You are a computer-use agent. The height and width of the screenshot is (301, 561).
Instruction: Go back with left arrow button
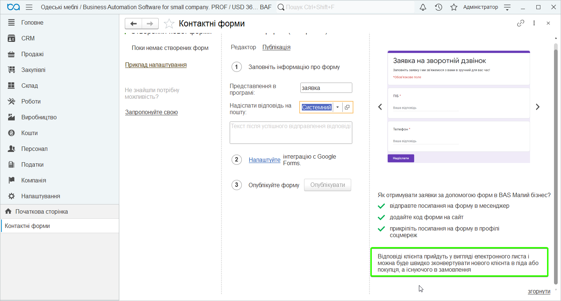coord(133,23)
